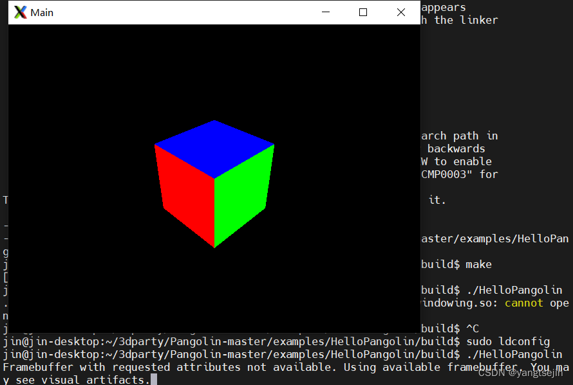The height and width of the screenshot is (385, 573).
Task: Click the 'build$ ^C' terminal line
Action: click(x=450, y=328)
